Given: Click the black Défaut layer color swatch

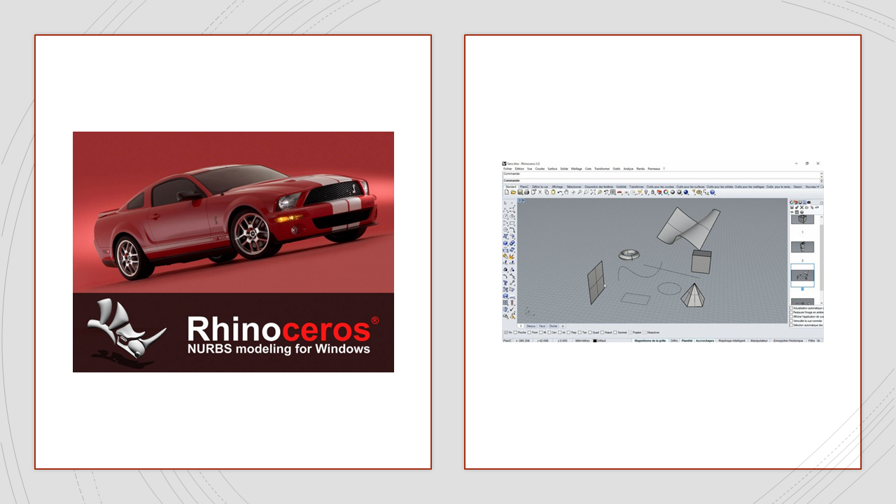Looking at the screenshot, I should pyautogui.click(x=595, y=341).
